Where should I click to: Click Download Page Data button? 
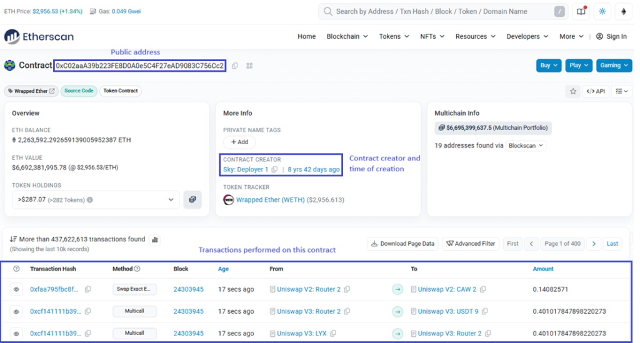point(402,243)
